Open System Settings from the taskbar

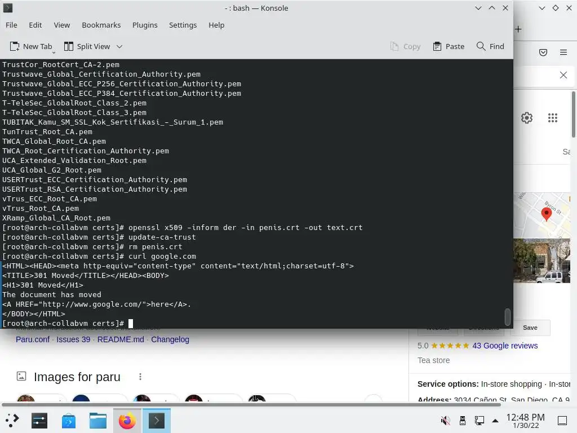pyautogui.click(x=39, y=421)
